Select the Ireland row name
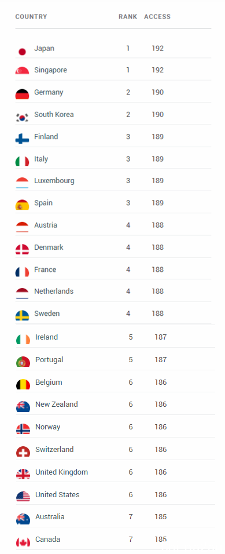 (x=46, y=337)
